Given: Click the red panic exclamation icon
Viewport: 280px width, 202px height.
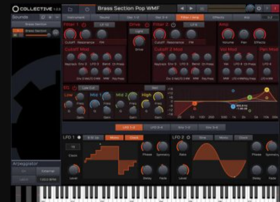Looking at the screenshot, I should pos(275,8).
